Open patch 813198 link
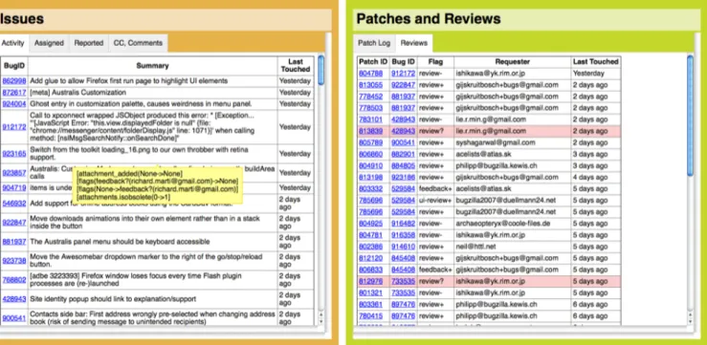Image resolution: width=707 pixels, height=345 pixels. 370,178
